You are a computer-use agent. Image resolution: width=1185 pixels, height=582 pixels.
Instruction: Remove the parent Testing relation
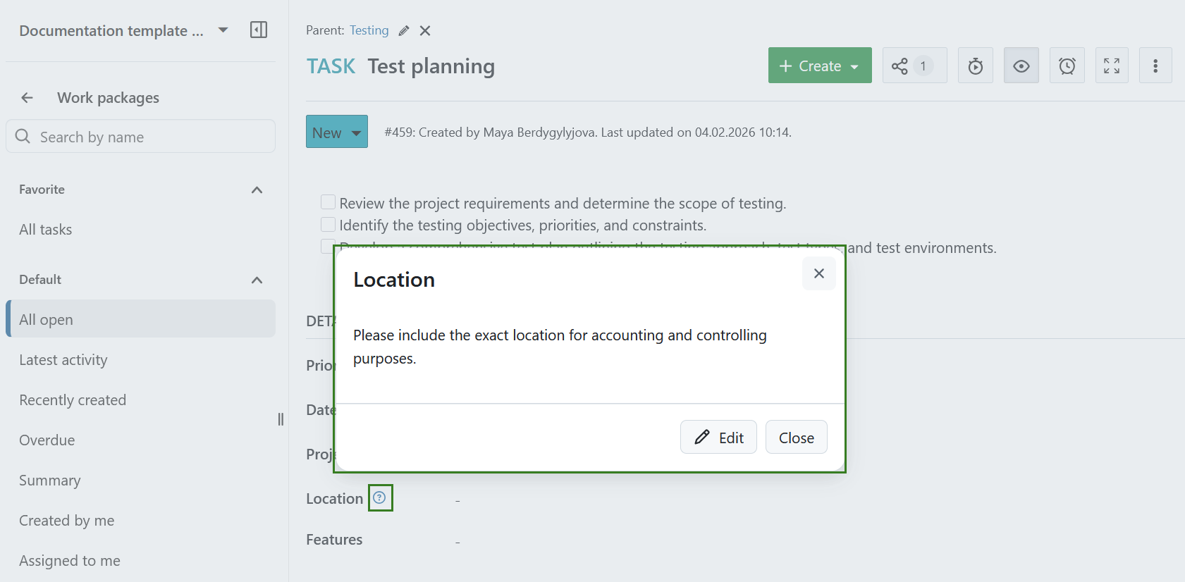(x=425, y=31)
